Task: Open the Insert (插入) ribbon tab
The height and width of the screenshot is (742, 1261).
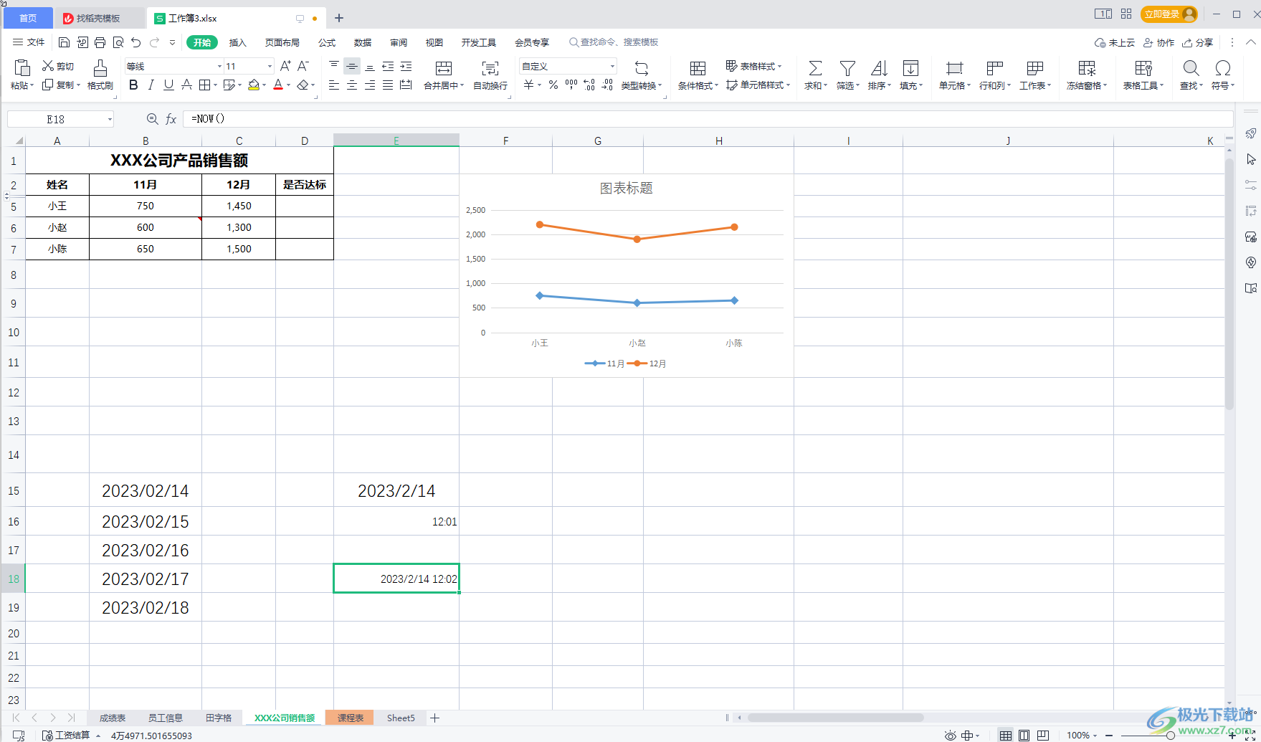Action: coord(237,42)
